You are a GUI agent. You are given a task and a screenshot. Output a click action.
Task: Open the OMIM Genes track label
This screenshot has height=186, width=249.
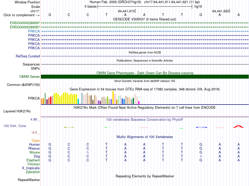29,77
